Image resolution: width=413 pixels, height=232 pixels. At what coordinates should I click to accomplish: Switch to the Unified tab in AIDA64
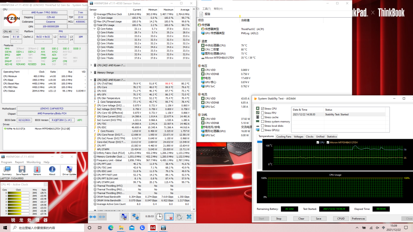coord(320,137)
